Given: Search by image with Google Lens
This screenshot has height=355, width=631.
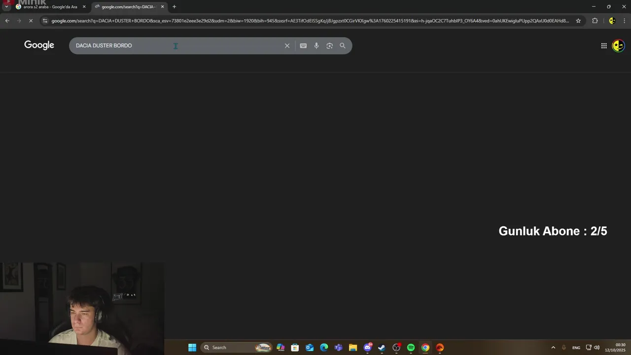Looking at the screenshot, I should click(329, 46).
